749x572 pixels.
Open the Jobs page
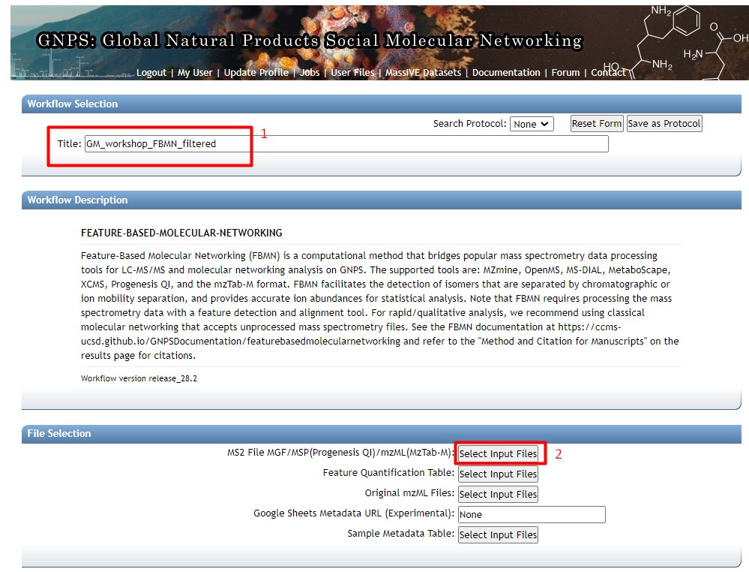coord(310,73)
